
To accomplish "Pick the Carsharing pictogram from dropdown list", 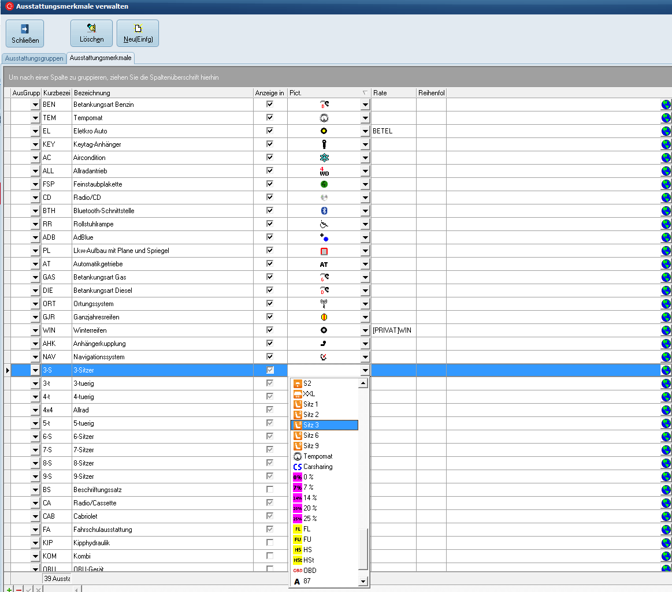I will [318, 467].
